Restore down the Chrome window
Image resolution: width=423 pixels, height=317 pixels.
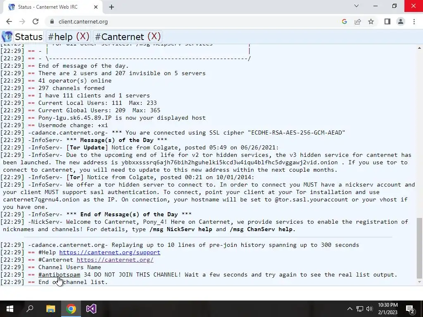pos(394,6)
